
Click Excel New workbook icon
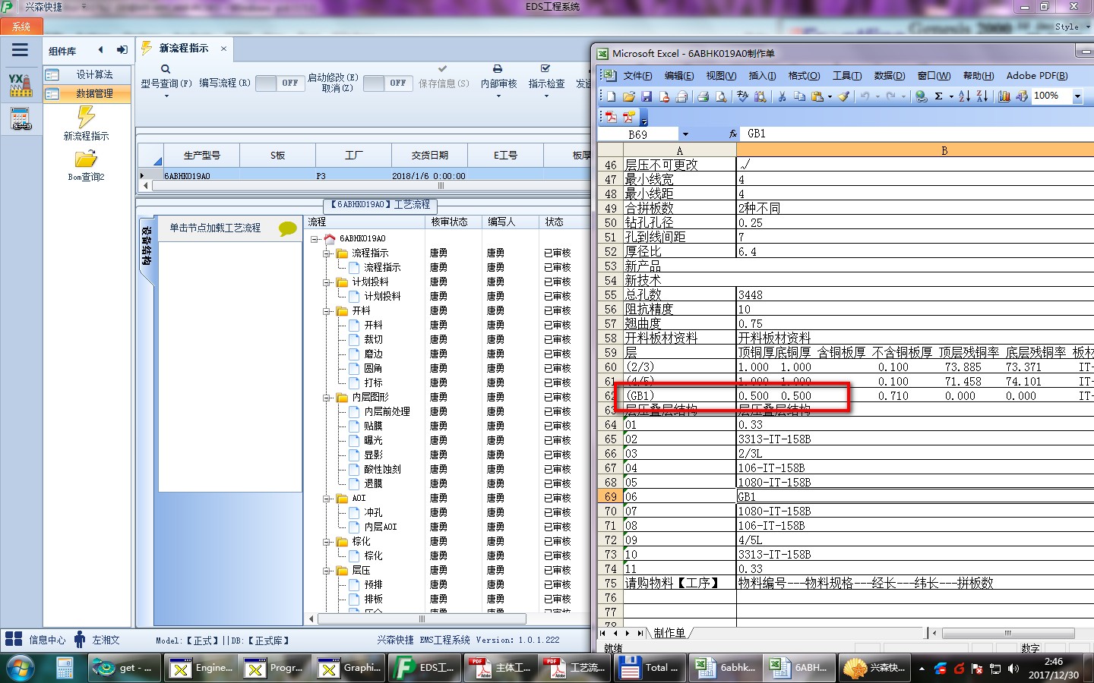610,96
